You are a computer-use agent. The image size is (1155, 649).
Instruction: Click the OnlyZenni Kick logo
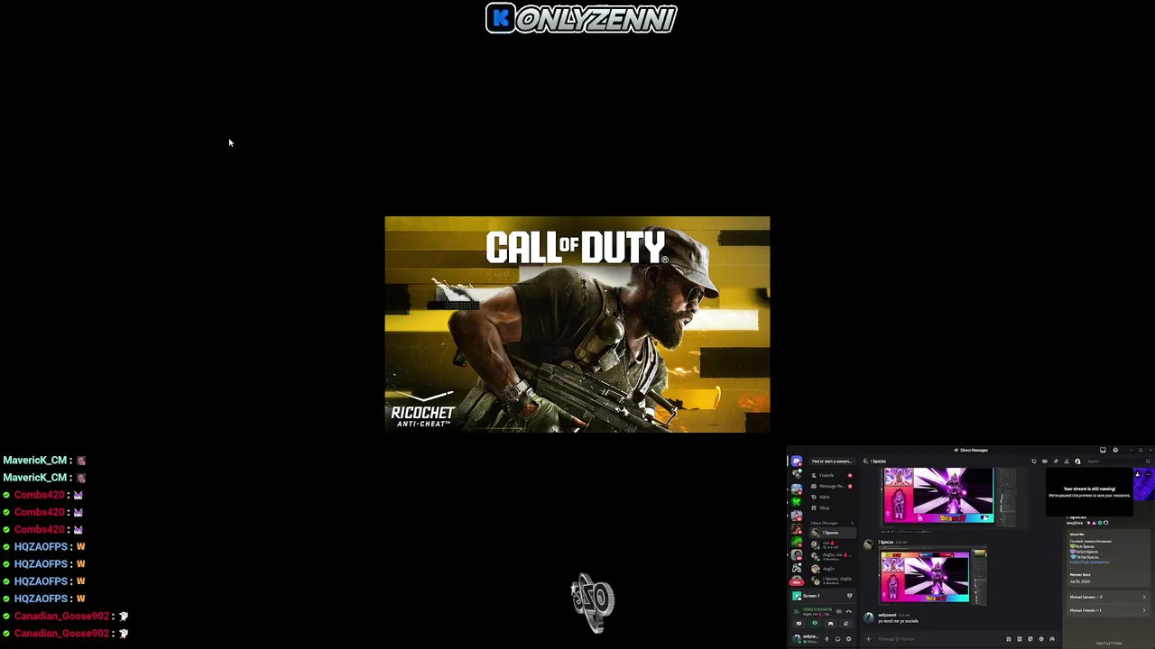point(581,18)
